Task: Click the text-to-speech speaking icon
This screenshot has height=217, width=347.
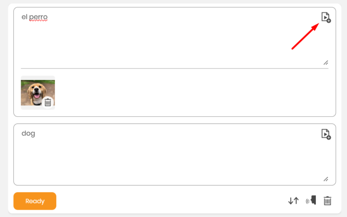Action: point(311,200)
